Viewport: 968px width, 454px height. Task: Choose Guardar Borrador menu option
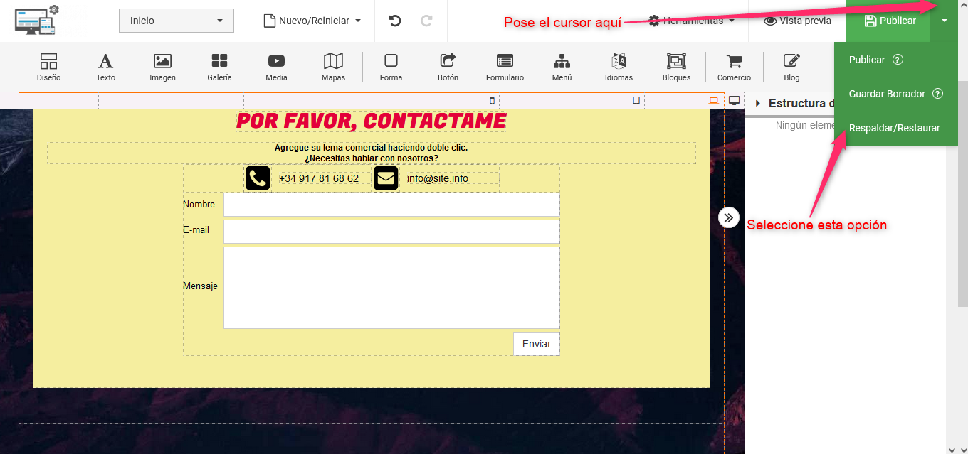coord(887,94)
